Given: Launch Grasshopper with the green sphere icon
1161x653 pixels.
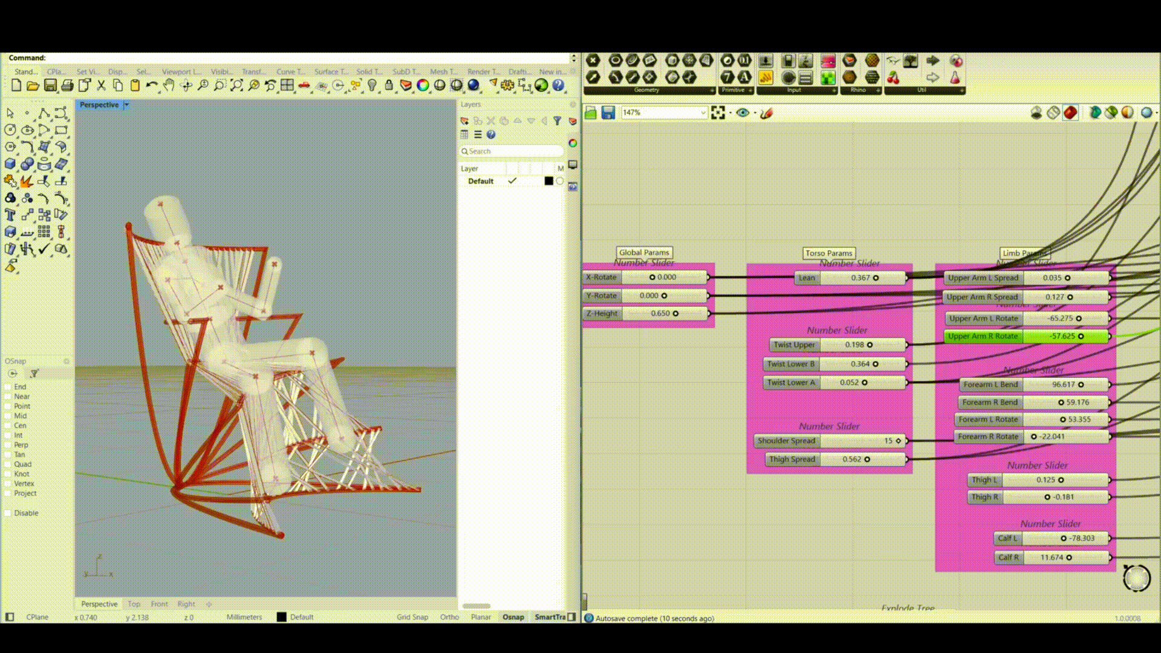Looking at the screenshot, I should pos(541,85).
